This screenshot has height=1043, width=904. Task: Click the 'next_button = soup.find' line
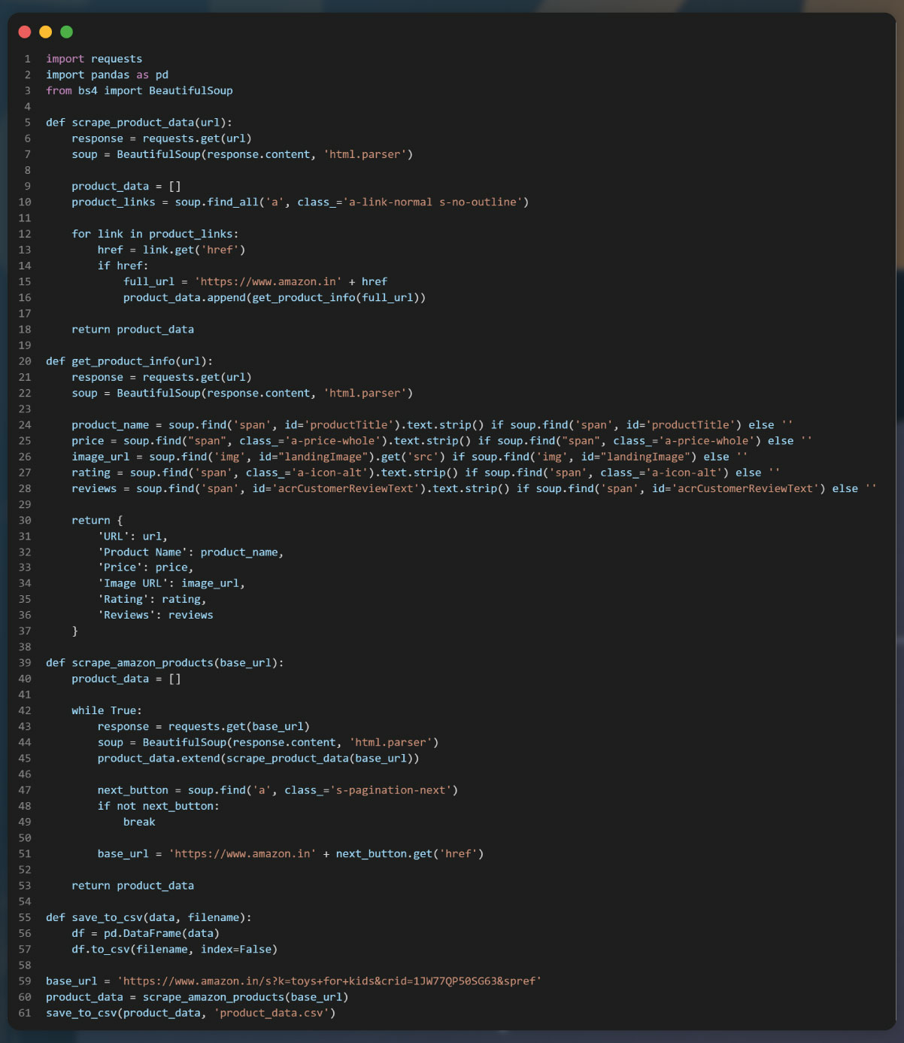[278, 790]
